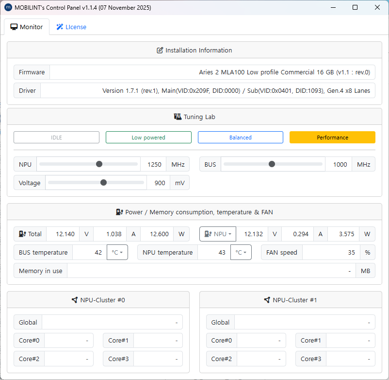
Task: Click the MOBILINT app logo icon
Action: (8, 8)
